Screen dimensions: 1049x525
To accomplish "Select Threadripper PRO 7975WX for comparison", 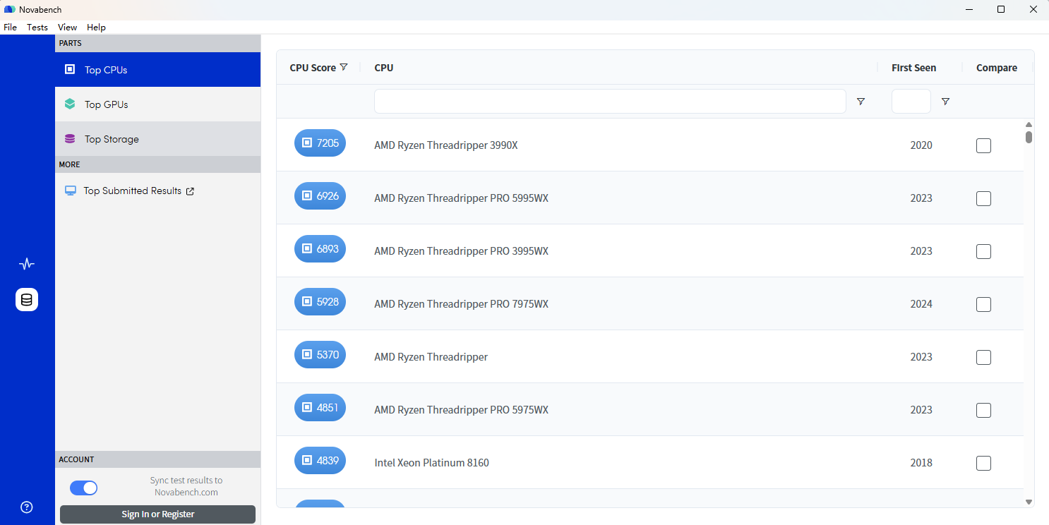I will (x=983, y=304).
